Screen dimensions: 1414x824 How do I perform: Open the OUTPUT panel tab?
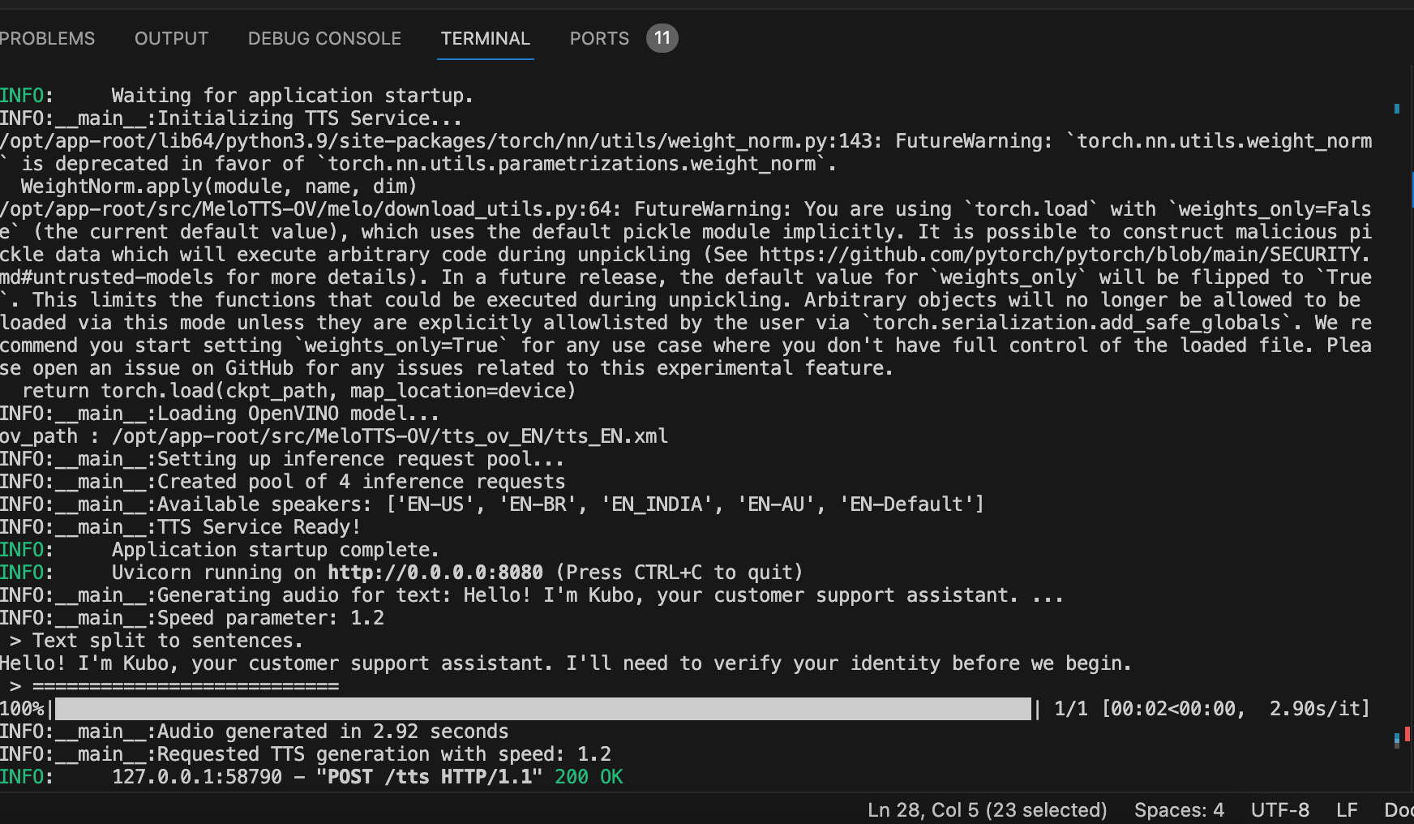171,38
